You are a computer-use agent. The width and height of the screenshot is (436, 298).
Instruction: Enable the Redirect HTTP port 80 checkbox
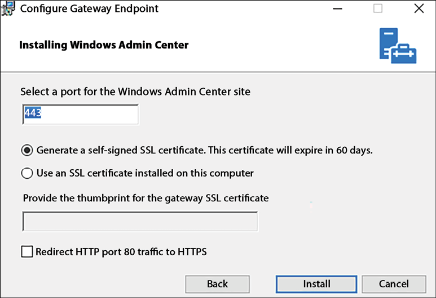point(27,252)
